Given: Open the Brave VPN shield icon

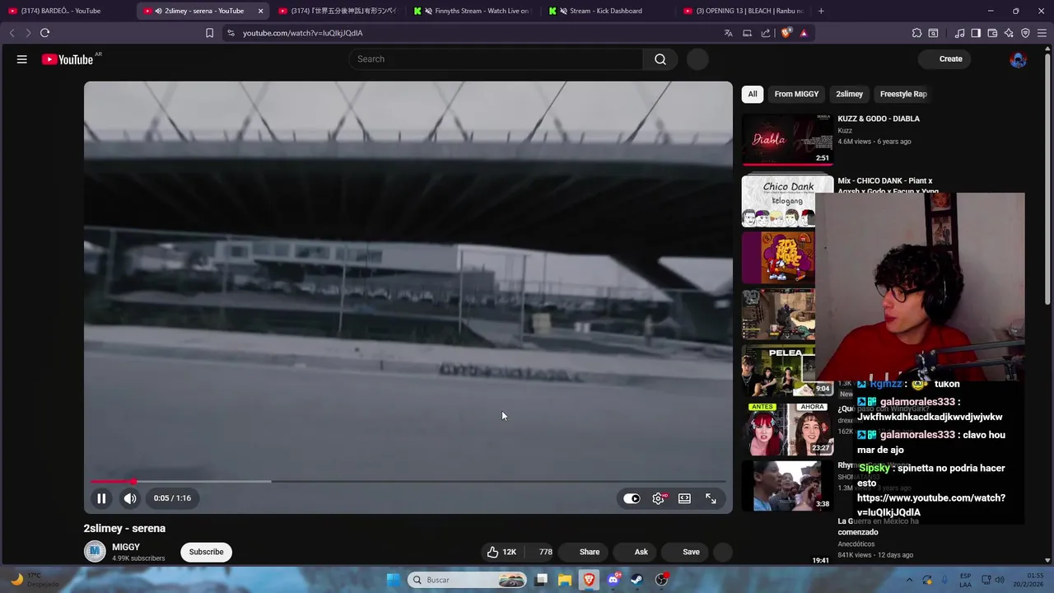Looking at the screenshot, I should (x=1025, y=33).
